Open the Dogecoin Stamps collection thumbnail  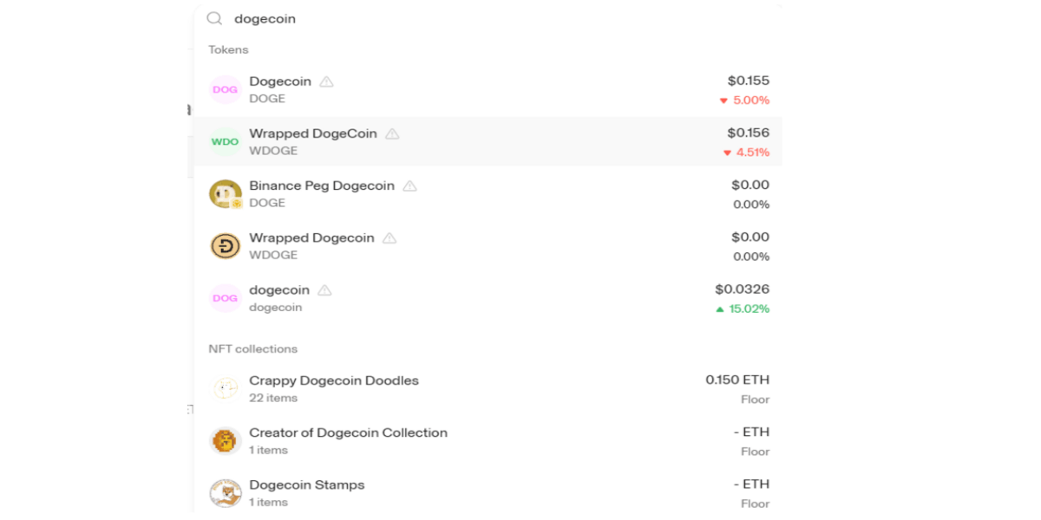click(x=225, y=493)
